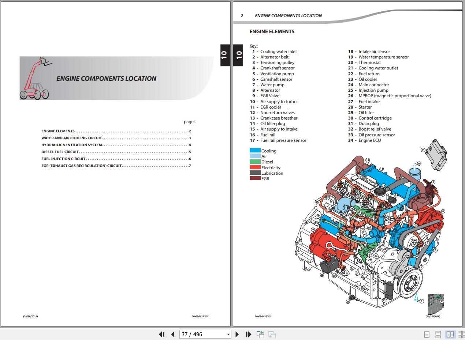465x340 pixels.
Task: Click the go to next view icon
Action: (272, 334)
